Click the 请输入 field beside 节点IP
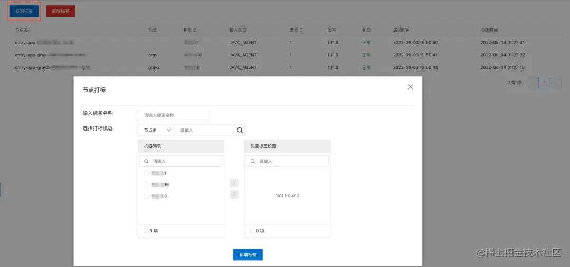570x267 pixels. tap(204, 130)
